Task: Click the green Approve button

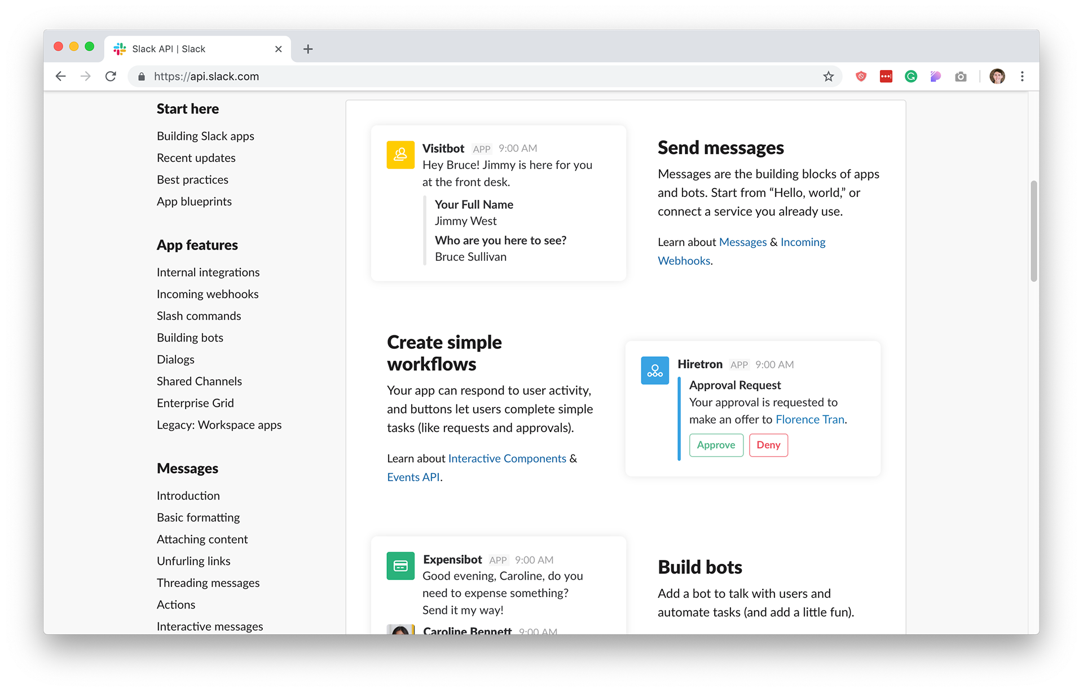Action: click(x=716, y=445)
